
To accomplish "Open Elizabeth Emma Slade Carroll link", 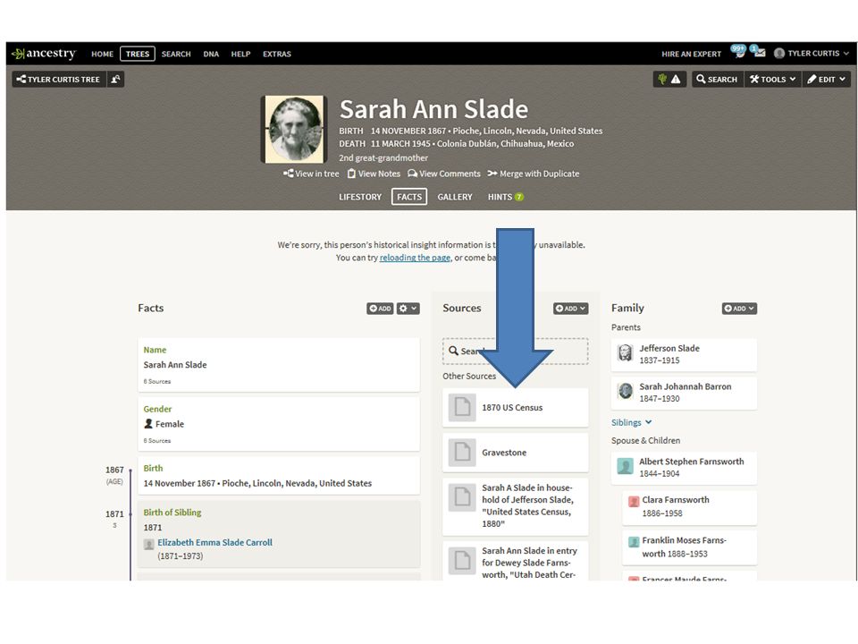I will (214, 542).
